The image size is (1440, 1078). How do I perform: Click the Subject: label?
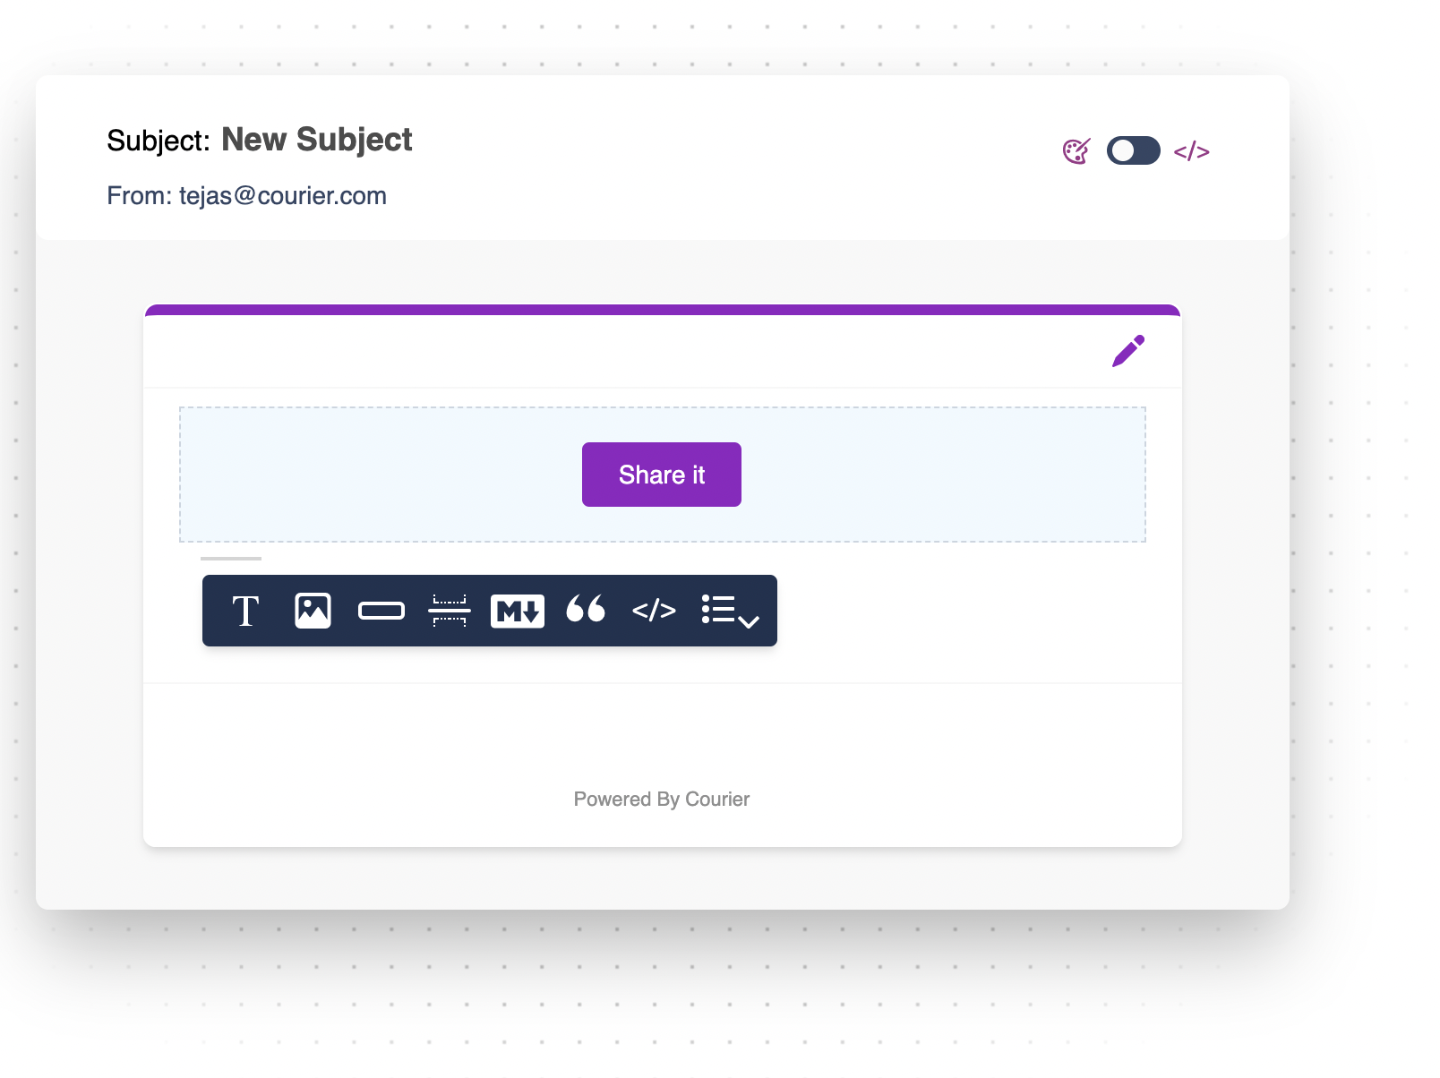pyautogui.click(x=159, y=141)
